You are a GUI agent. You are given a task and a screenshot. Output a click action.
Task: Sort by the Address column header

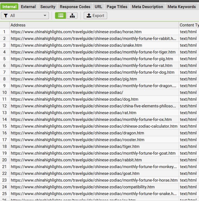pyautogui.click(x=94, y=25)
